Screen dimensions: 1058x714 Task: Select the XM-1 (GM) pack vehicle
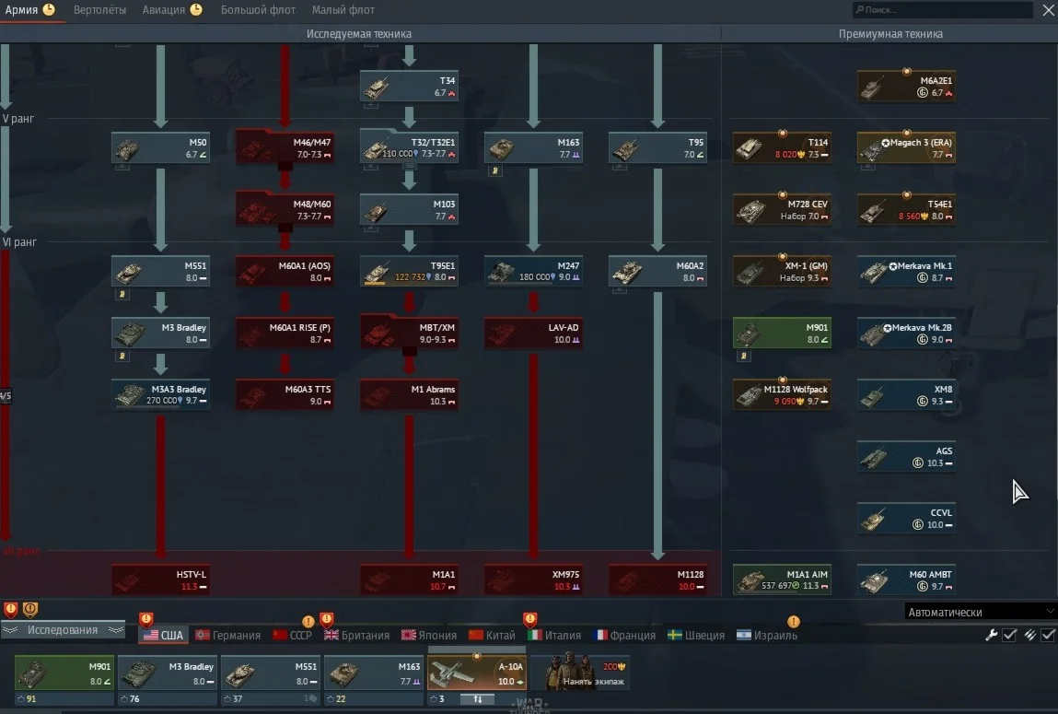[x=782, y=271]
